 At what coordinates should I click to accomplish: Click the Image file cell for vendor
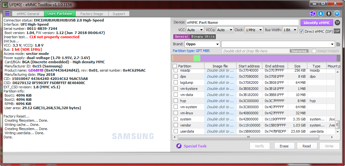click(220, 125)
